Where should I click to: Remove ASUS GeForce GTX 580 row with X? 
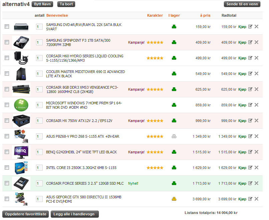pos(256,199)
